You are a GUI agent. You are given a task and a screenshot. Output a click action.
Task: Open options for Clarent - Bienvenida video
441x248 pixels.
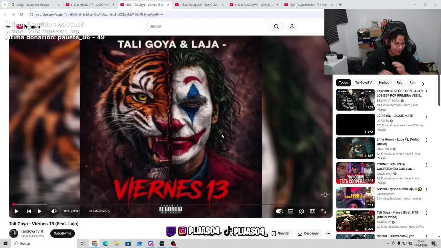click(x=427, y=237)
